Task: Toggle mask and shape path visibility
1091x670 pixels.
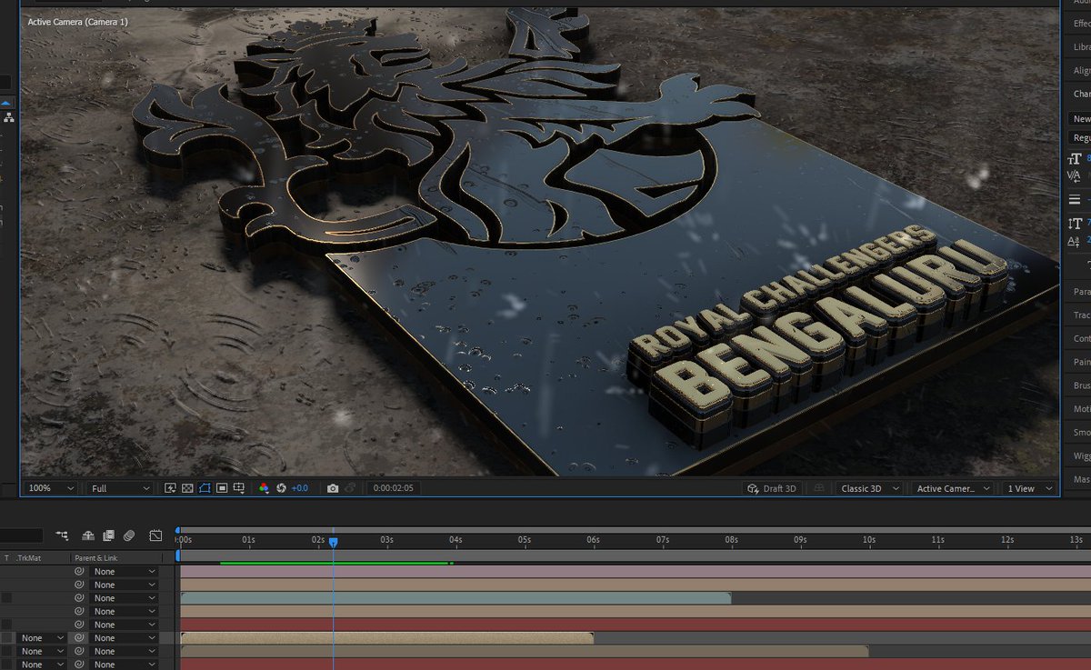Action: pos(205,488)
